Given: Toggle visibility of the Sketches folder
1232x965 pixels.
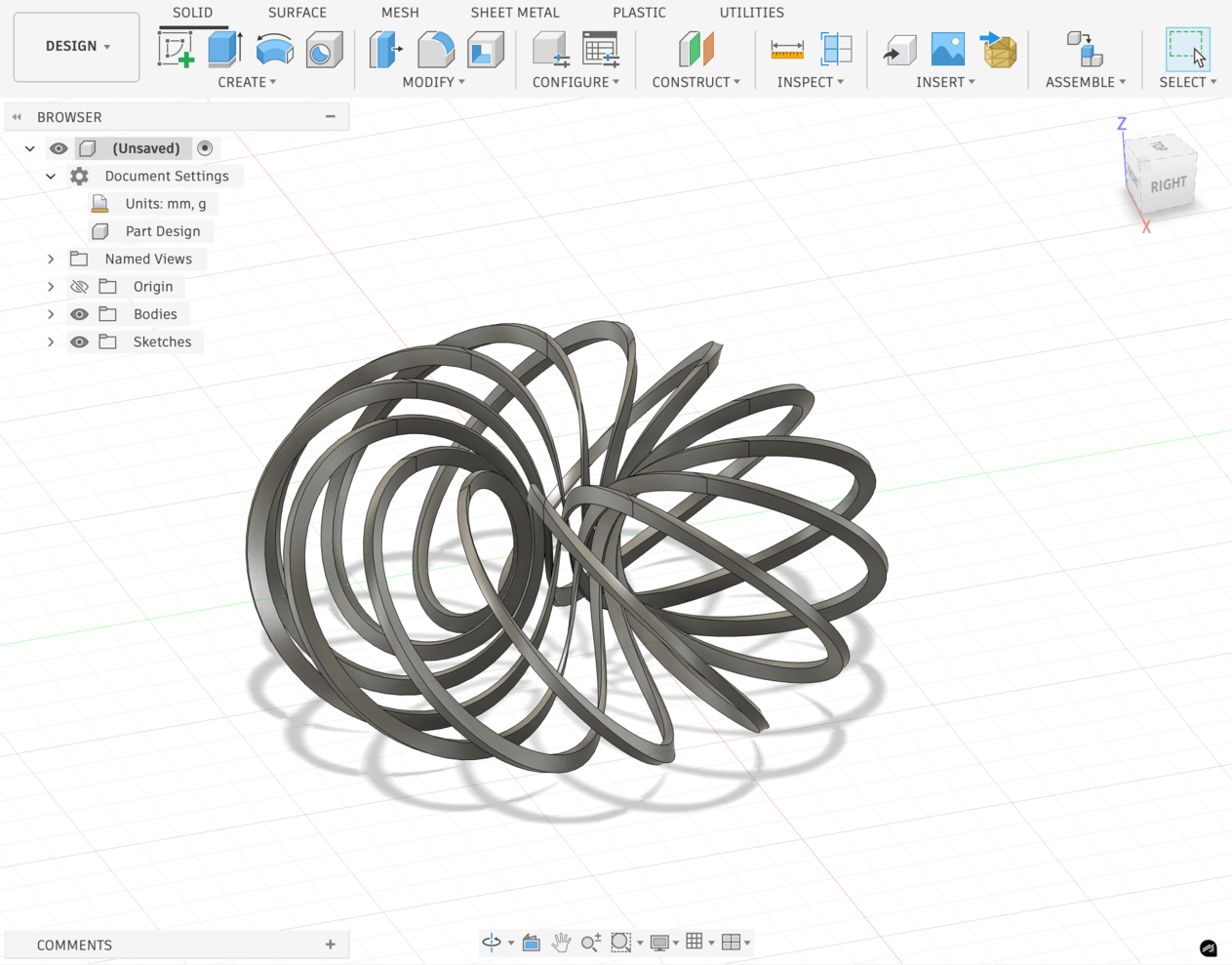Looking at the screenshot, I should pos(79,342).
